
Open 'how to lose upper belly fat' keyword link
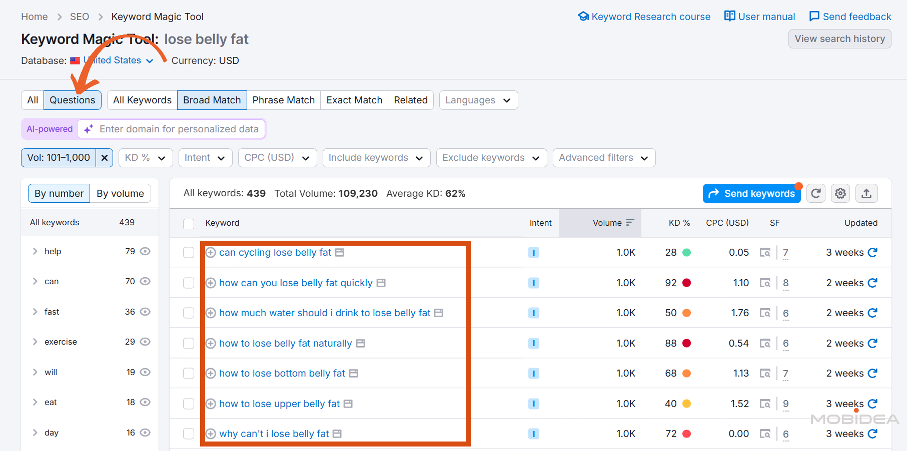click(279, 404)
